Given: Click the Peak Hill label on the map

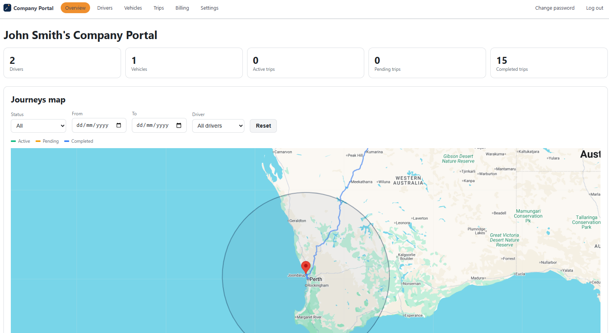Looking at the screenshot, I should point(355,155).
